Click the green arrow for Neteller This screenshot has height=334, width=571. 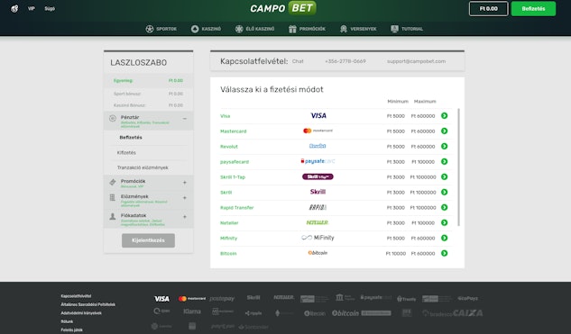(x=445, y=222)
